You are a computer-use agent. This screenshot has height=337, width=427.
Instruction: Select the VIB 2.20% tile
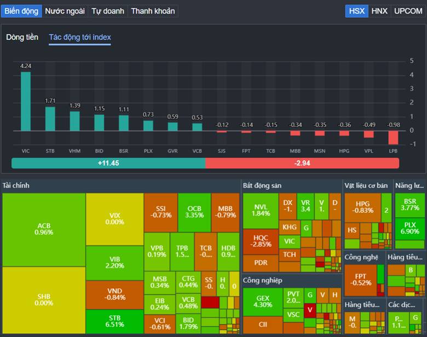(x=114, y=263)
